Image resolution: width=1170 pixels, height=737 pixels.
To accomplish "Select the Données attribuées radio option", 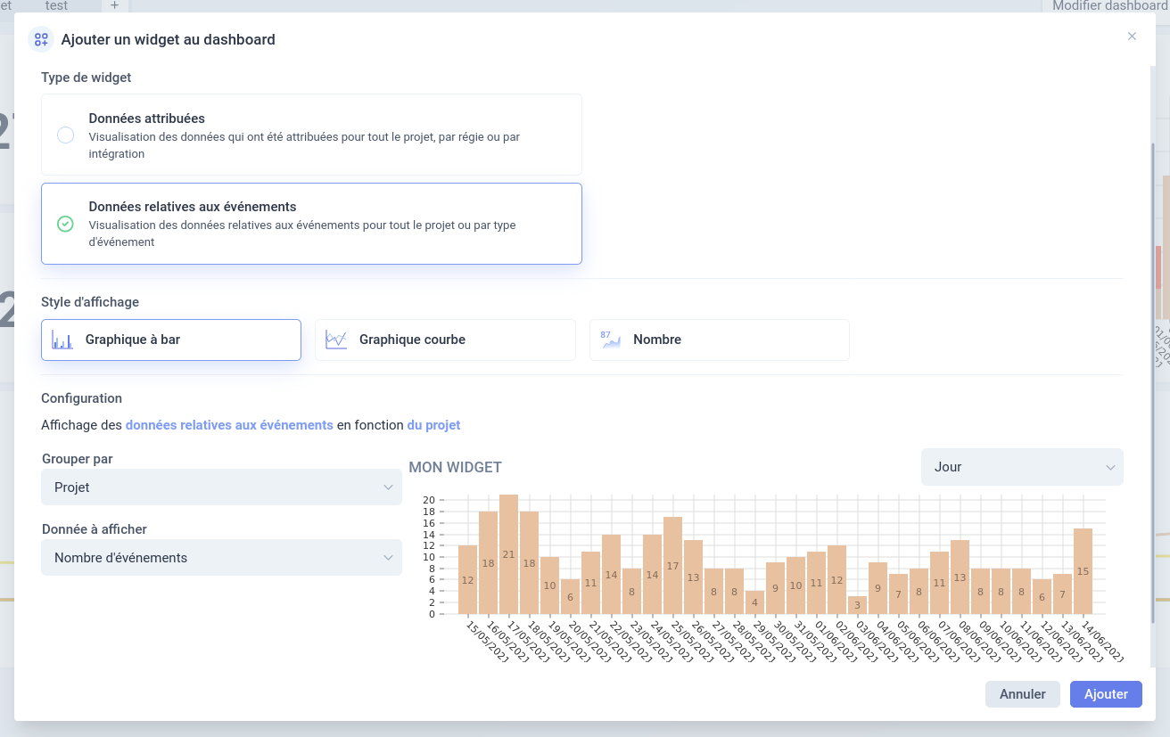I will click(65, 135).
